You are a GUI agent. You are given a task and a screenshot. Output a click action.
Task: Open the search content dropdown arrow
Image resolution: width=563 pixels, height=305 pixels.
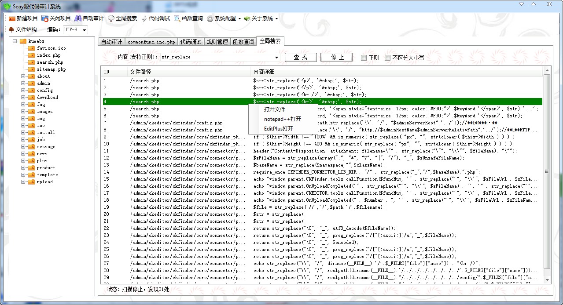click(x=276, y=58)
